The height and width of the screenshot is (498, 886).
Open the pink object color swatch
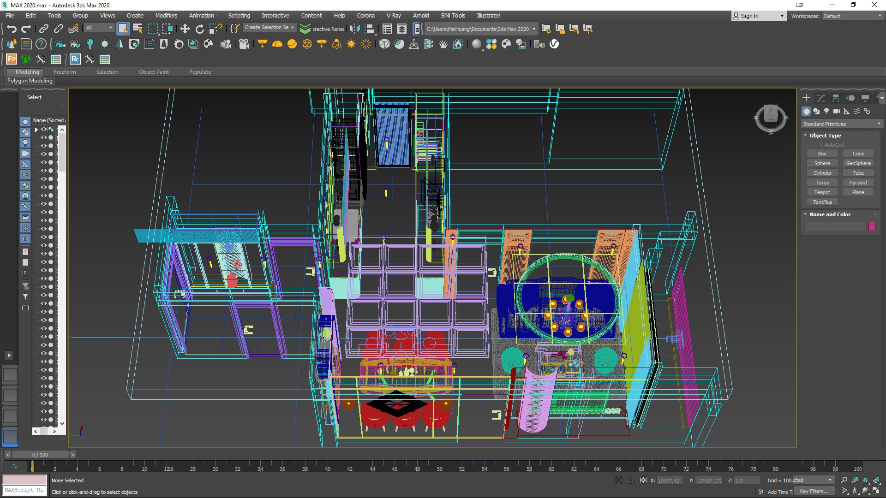(x=872, y=226)
